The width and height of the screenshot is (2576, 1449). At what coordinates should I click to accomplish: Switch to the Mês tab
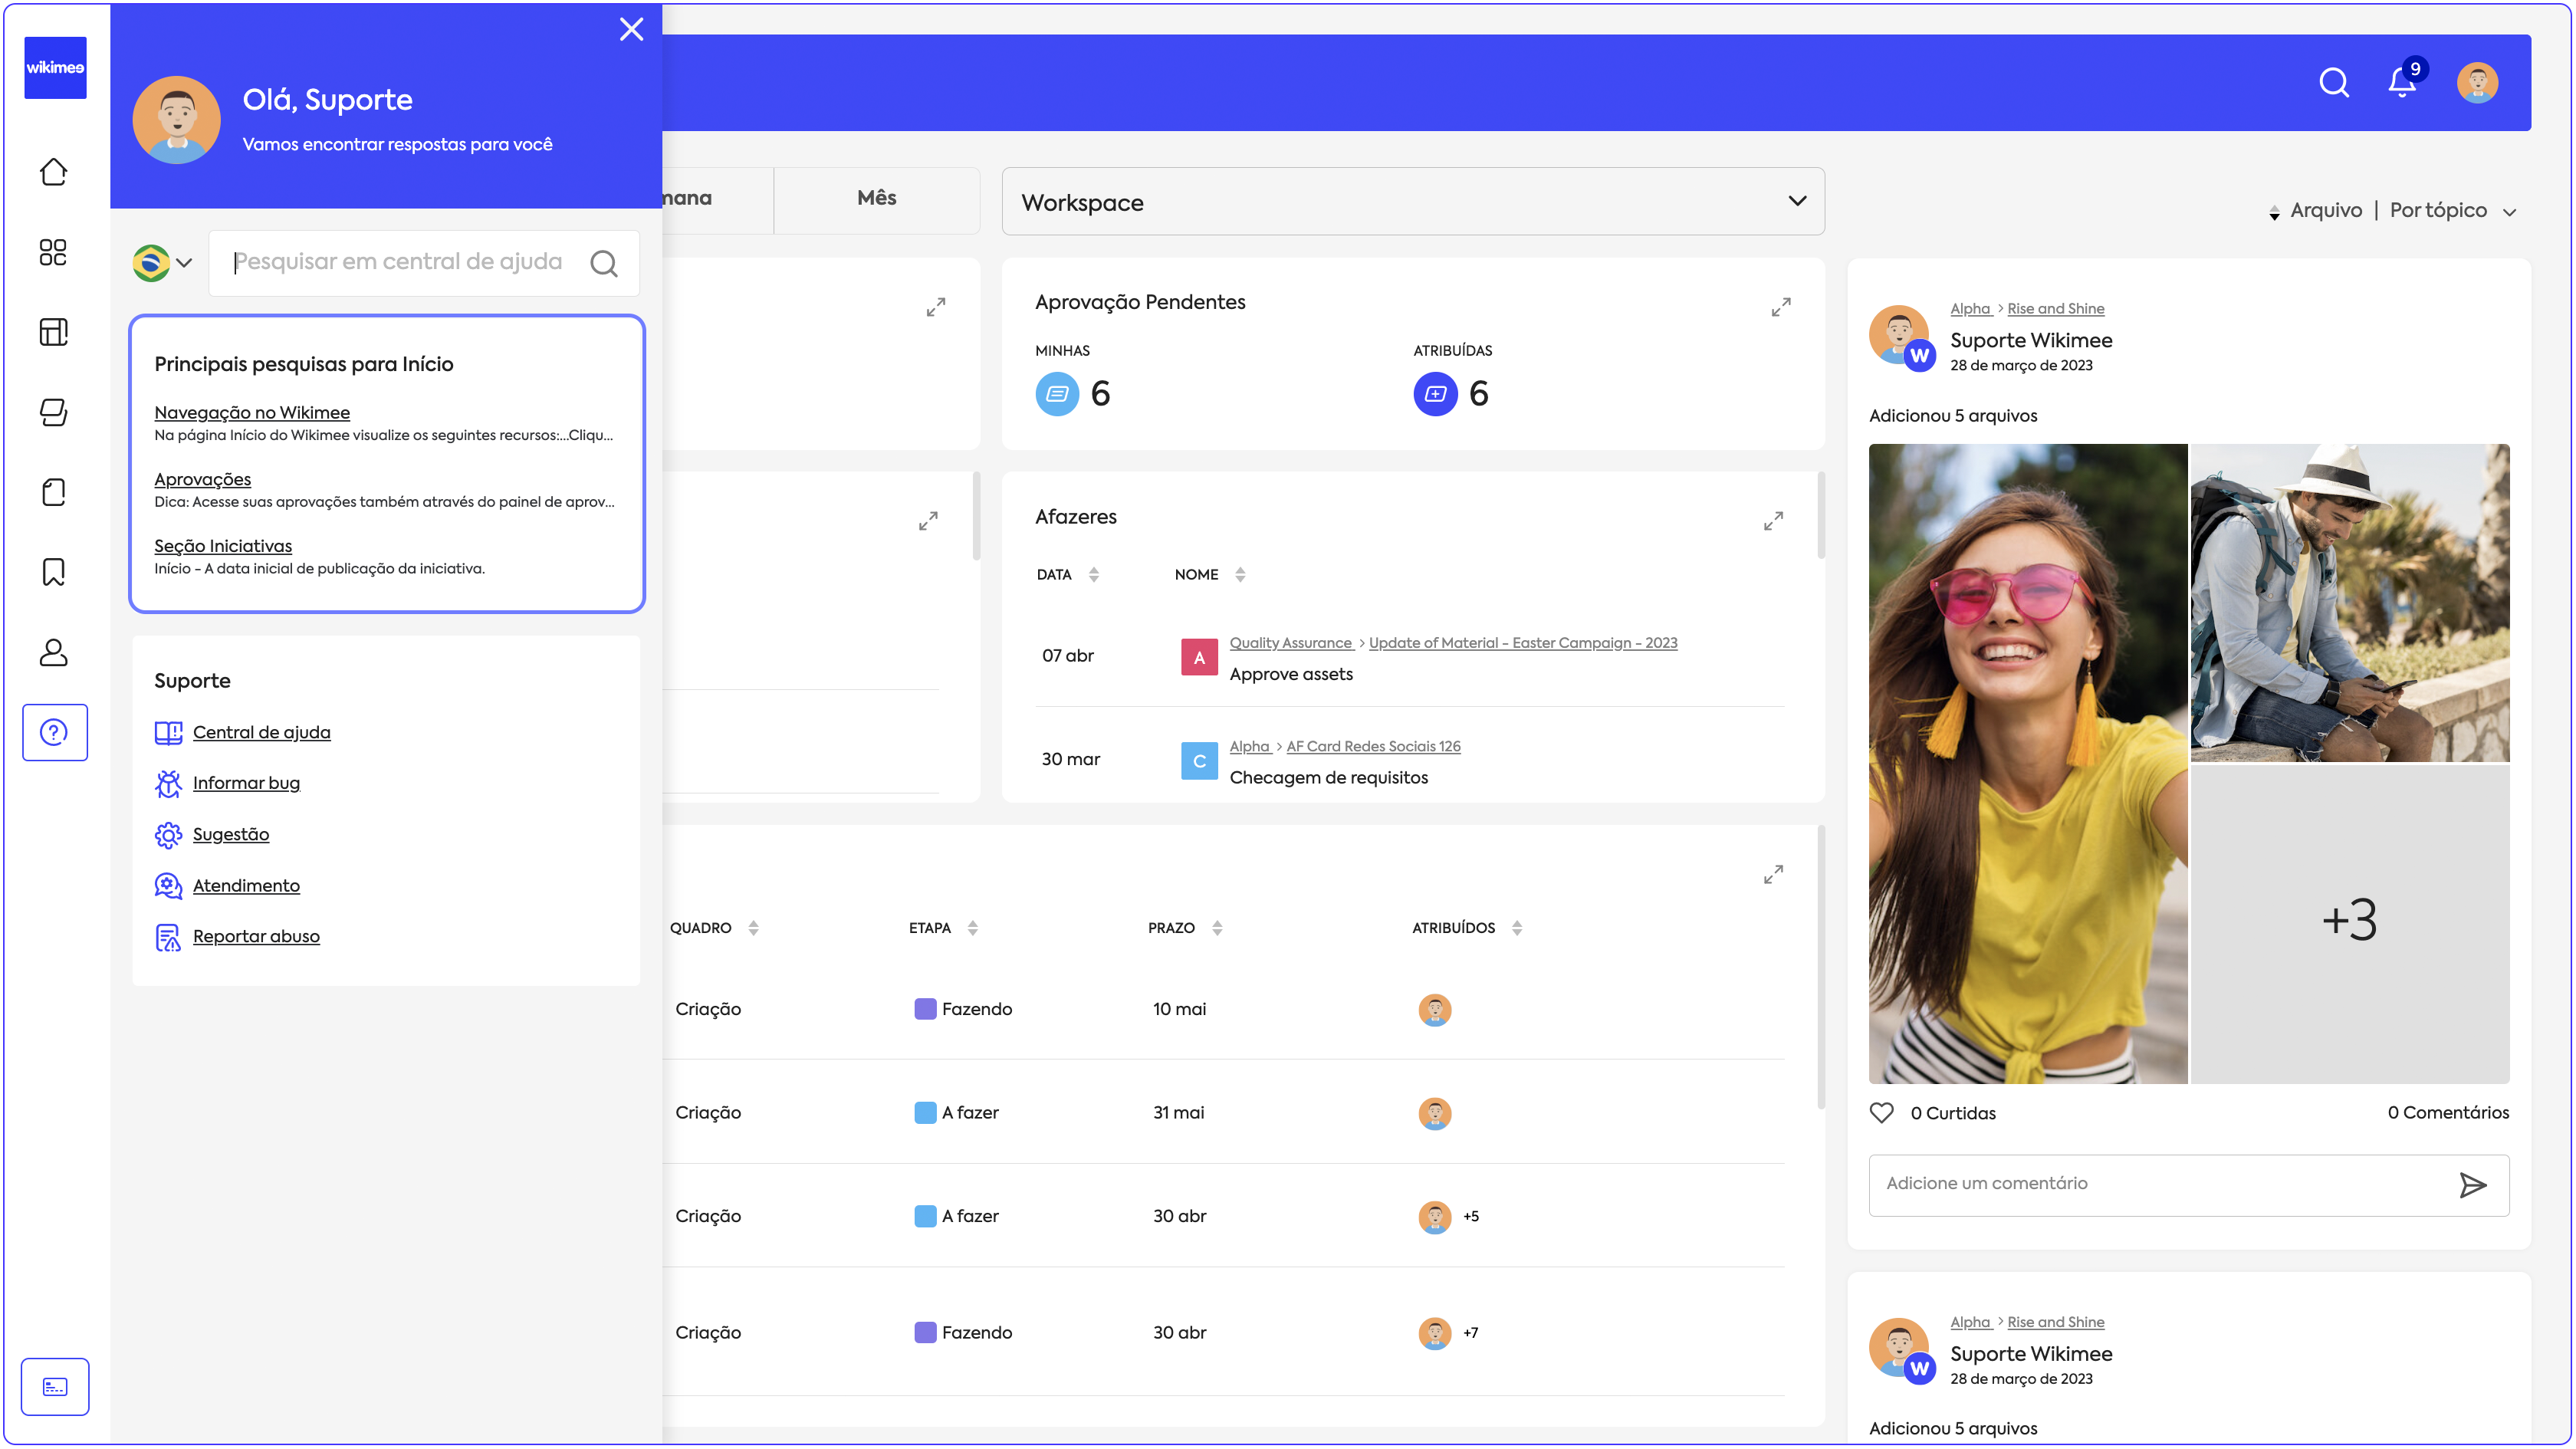click(x=876, y=198)
